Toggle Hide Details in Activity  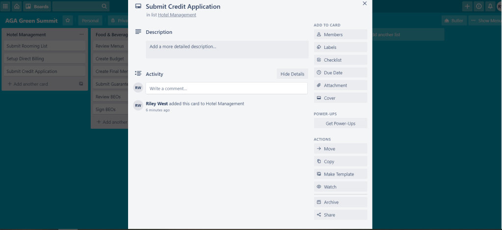click(292, 74)
